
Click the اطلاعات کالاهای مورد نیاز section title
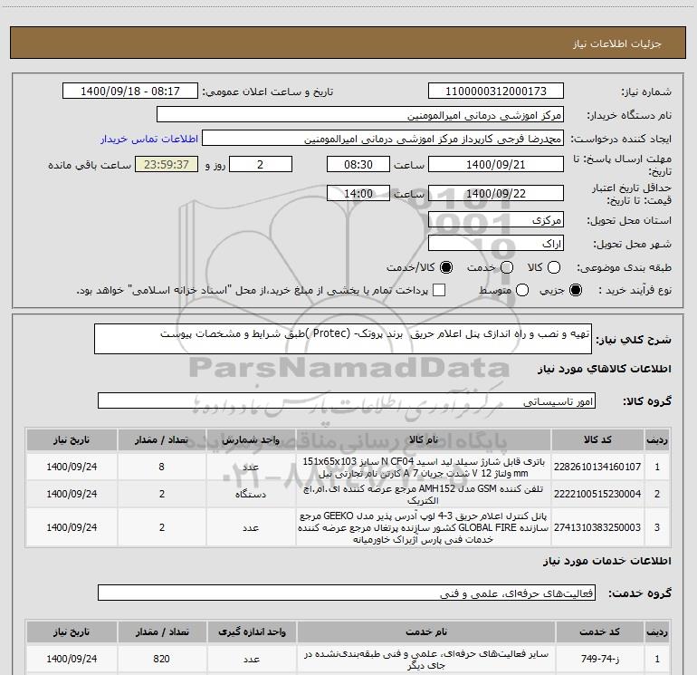[605, 369]
